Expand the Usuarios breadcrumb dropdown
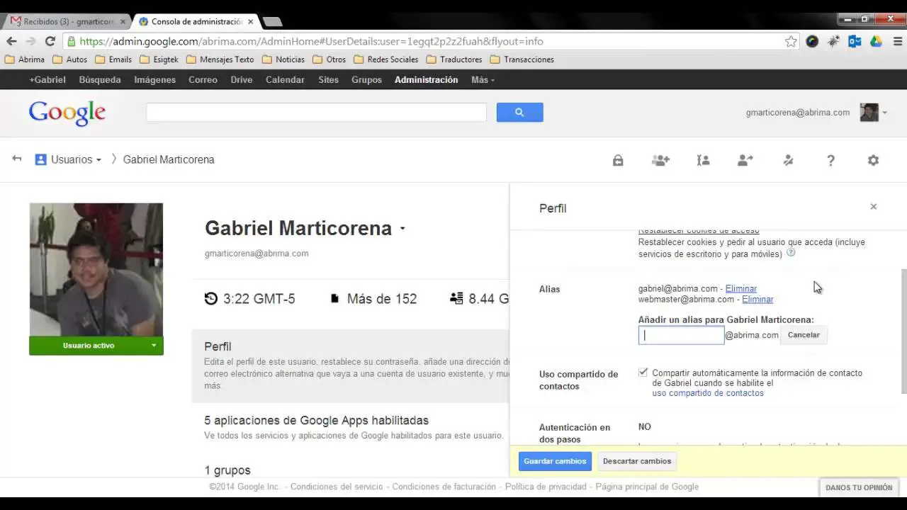Viewport: 907px width, 510px height. pyautogui.click(x=98, y=160)
